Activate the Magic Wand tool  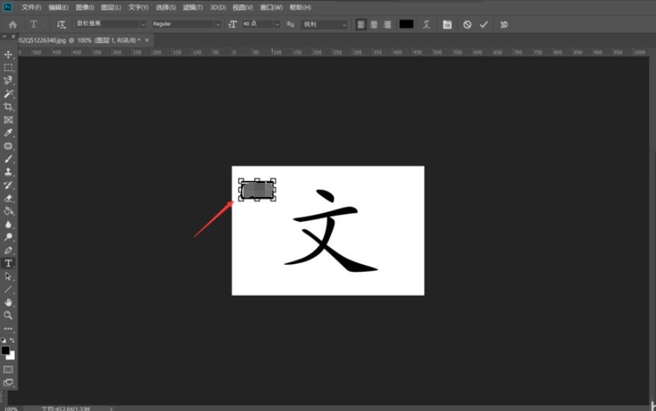point(8,94)
